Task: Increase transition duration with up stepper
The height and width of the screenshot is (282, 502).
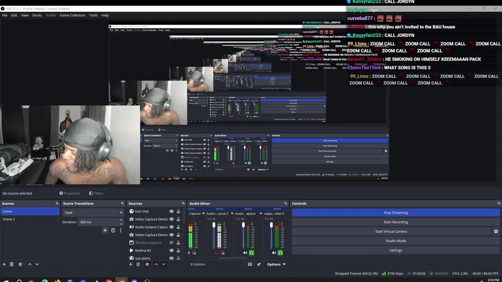Action: click(121, 221)
